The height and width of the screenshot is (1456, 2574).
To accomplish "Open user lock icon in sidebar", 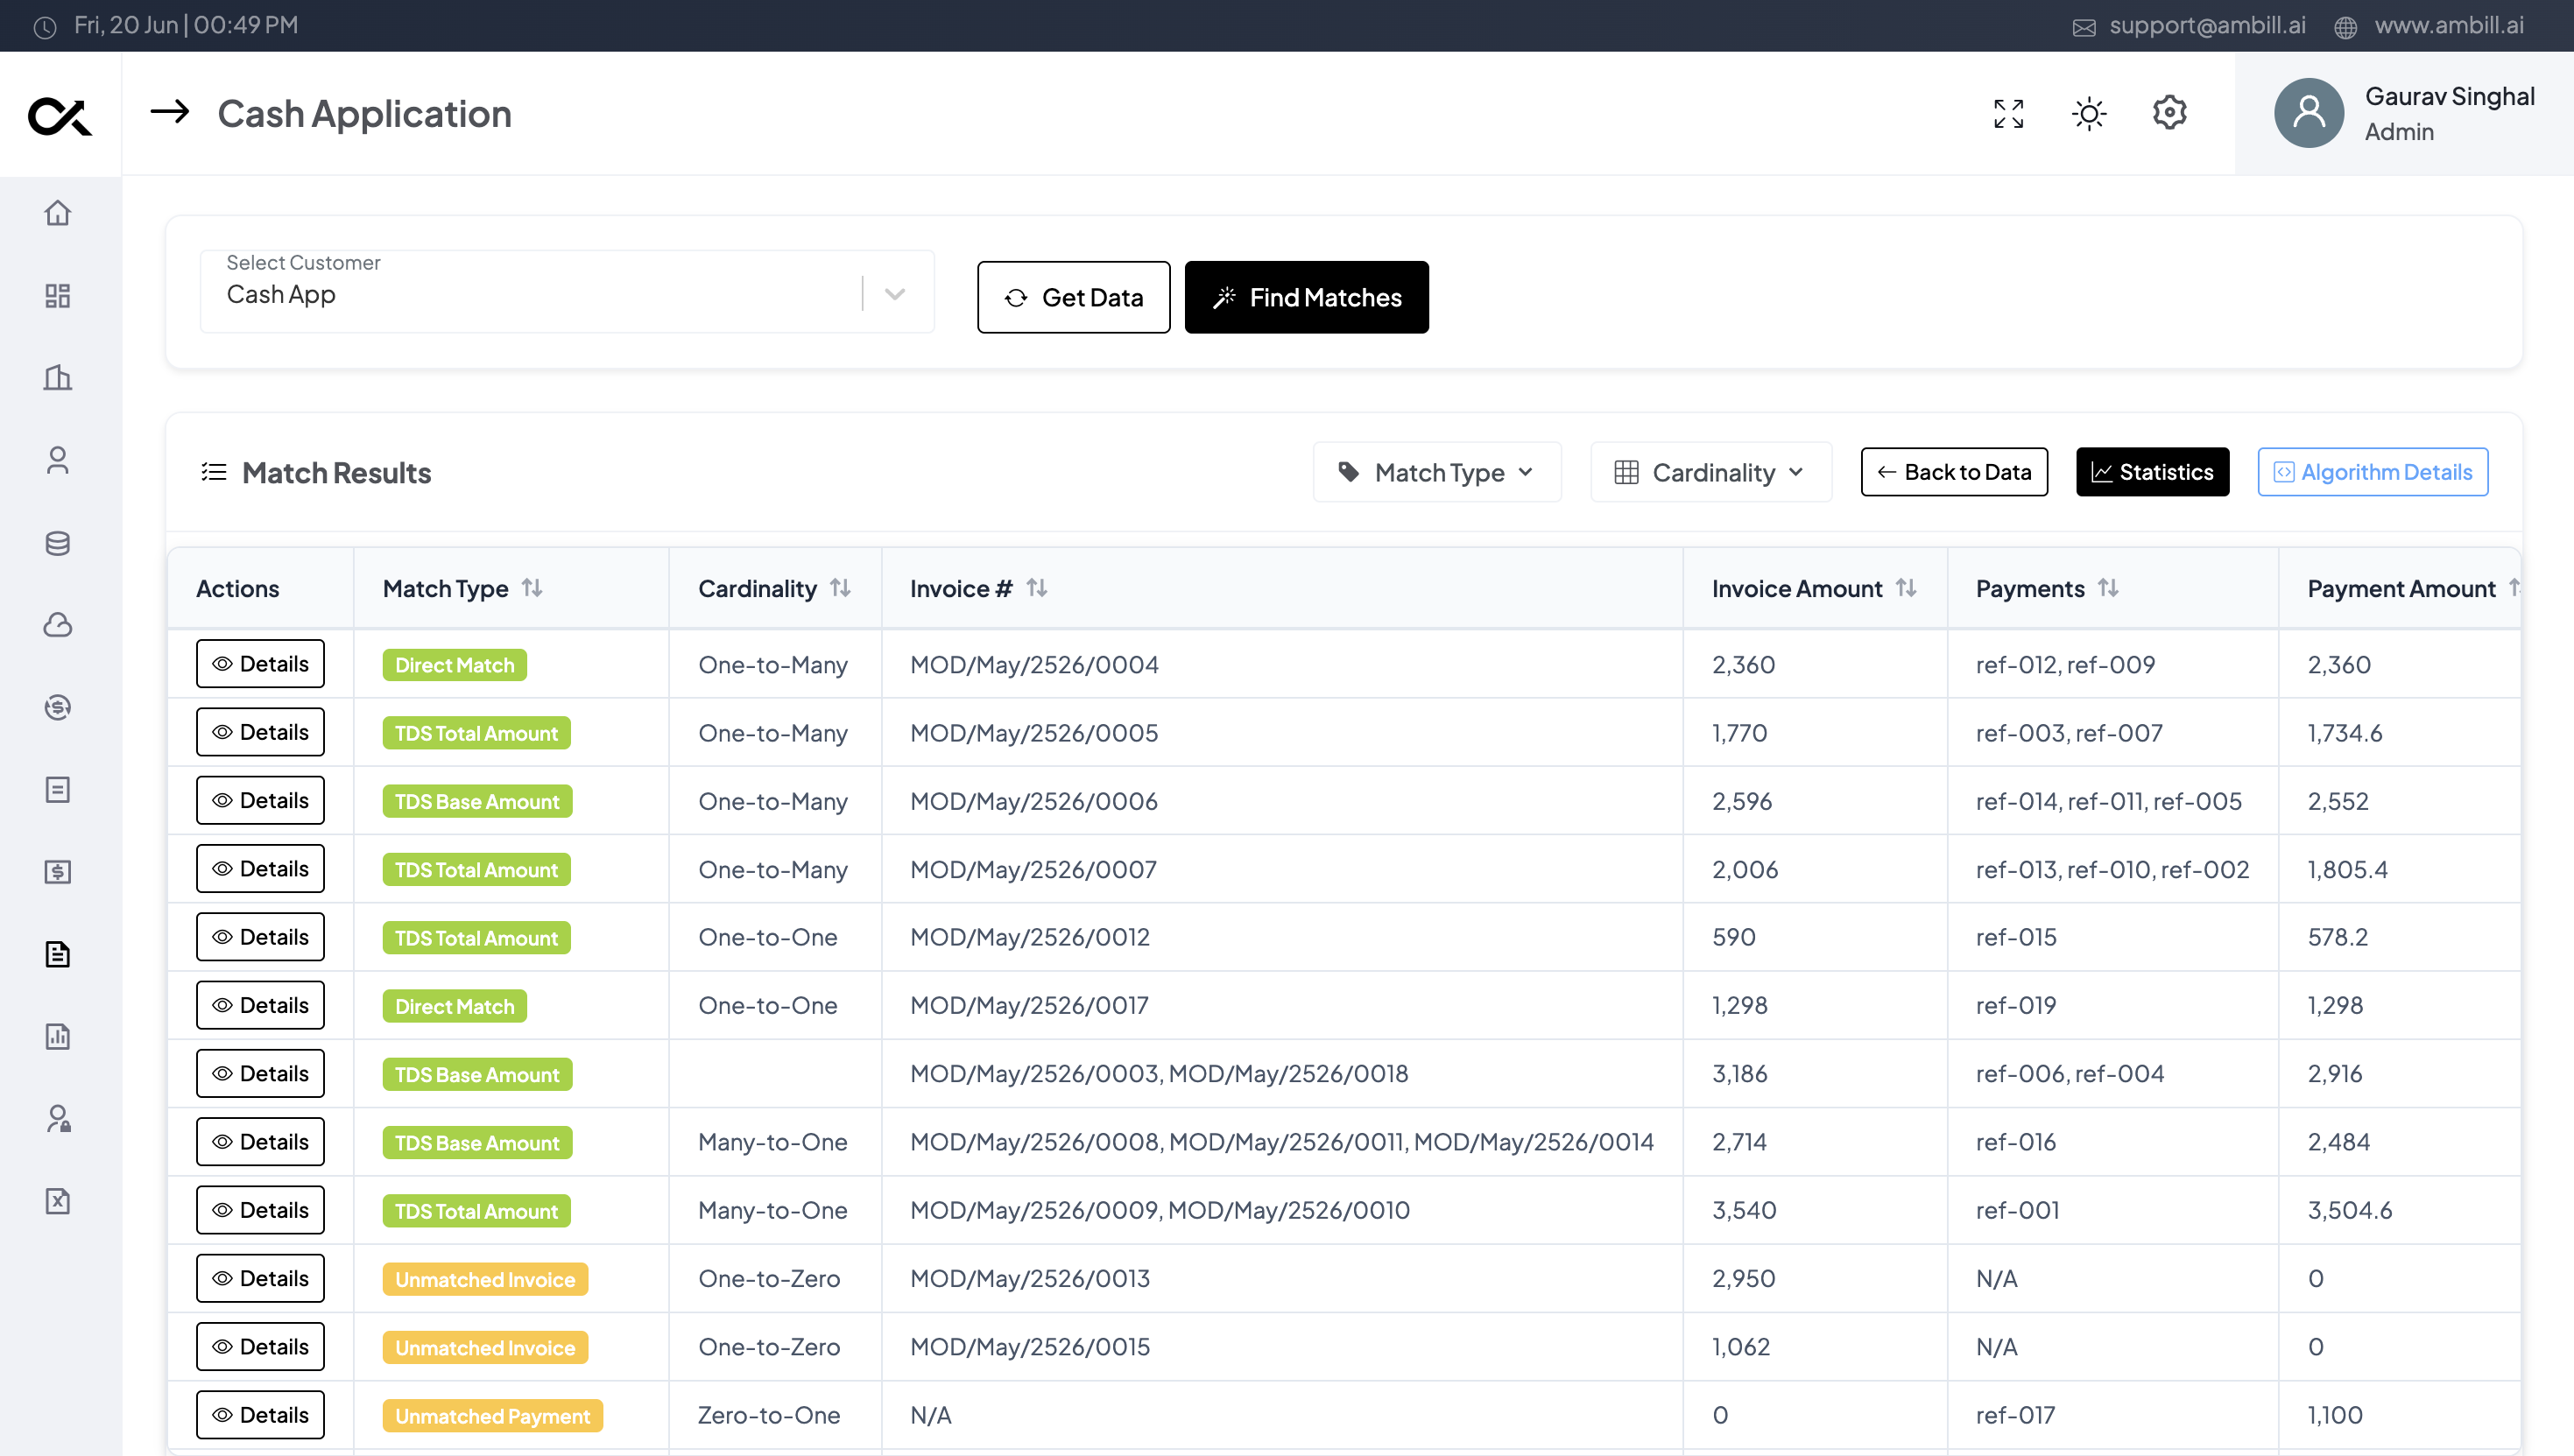I will (58, 1118).
